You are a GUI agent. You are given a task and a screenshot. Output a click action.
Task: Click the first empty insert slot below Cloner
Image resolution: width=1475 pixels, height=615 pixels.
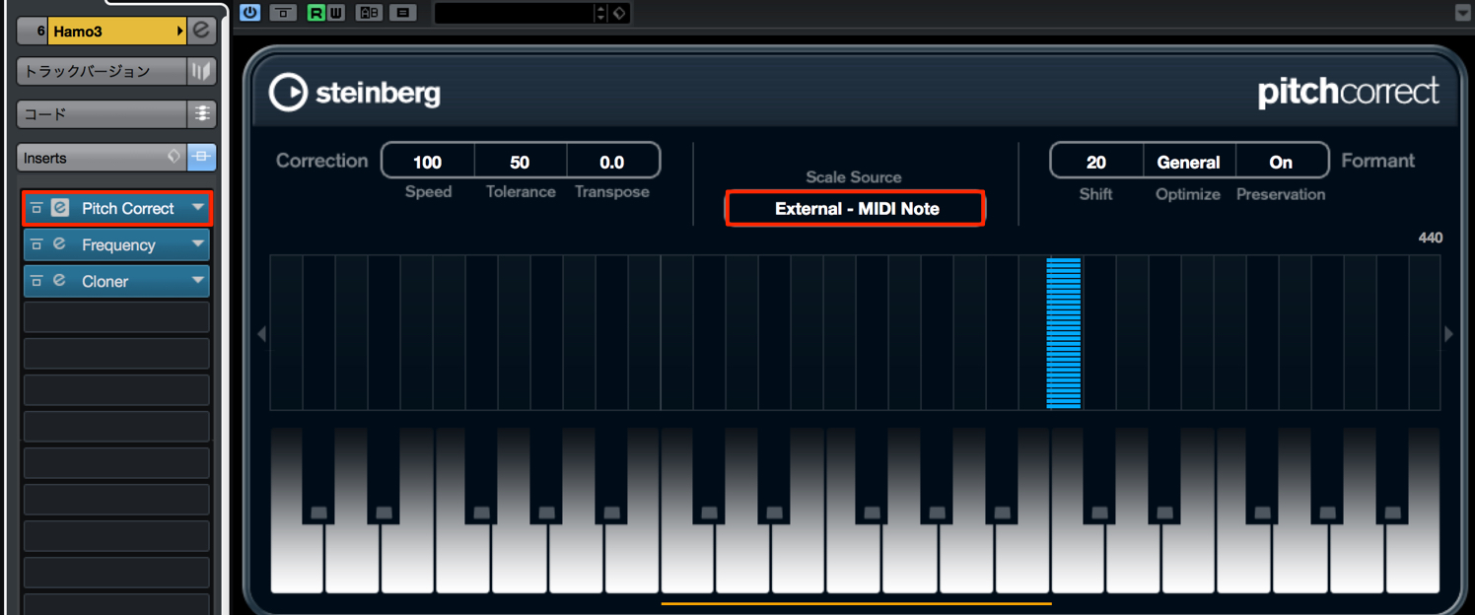tap(116, 317)
